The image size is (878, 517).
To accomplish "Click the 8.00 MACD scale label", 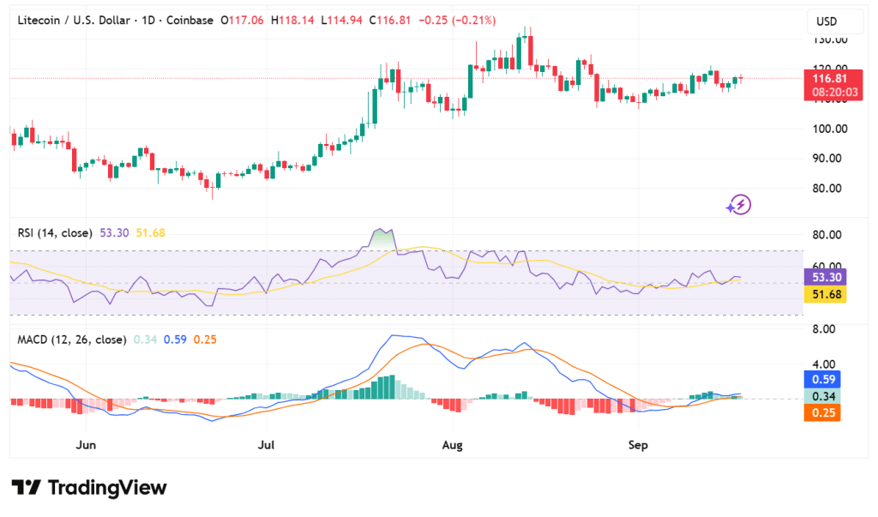I will click(823, 329).
